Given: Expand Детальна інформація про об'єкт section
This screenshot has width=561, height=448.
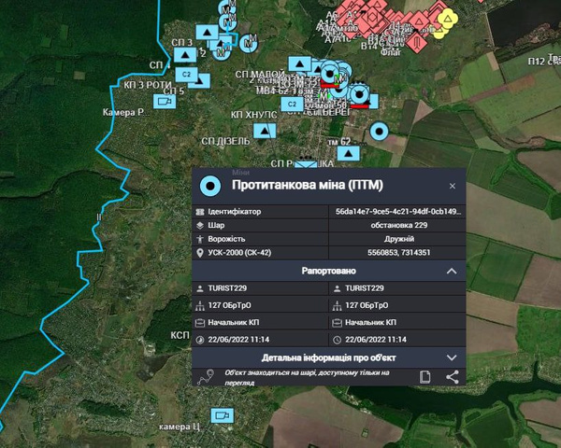Looking at the screenshot, I should (452, 357).
